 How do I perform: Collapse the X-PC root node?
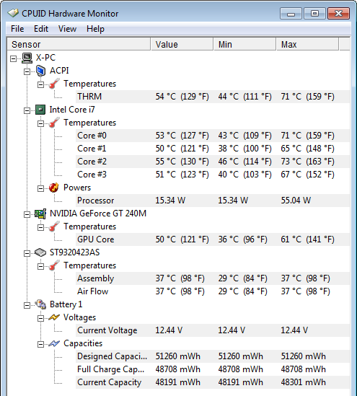click(14, 59)
